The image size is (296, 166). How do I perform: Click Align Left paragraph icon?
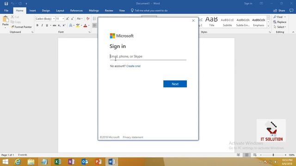click(x=94, y=25)
